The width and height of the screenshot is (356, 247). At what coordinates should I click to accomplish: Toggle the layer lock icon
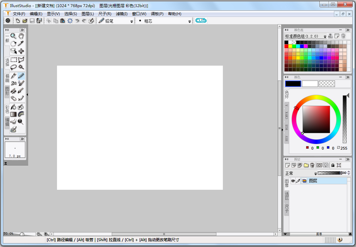[x=333, y=165]
